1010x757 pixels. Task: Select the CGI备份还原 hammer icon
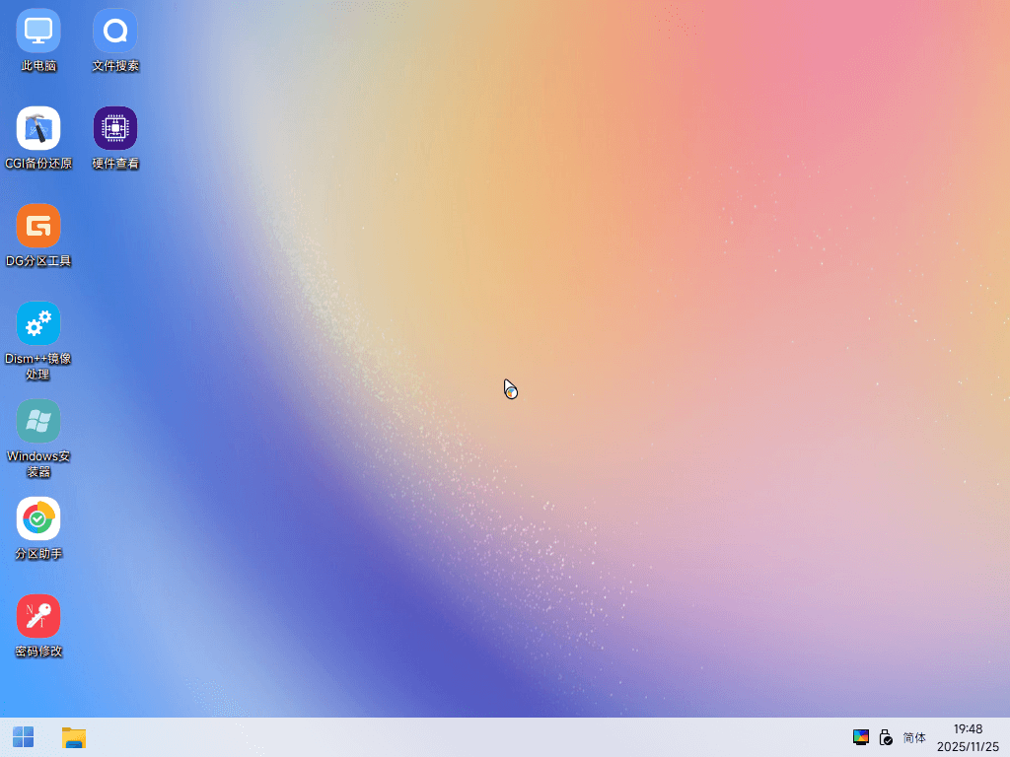(x=38, y=128)
